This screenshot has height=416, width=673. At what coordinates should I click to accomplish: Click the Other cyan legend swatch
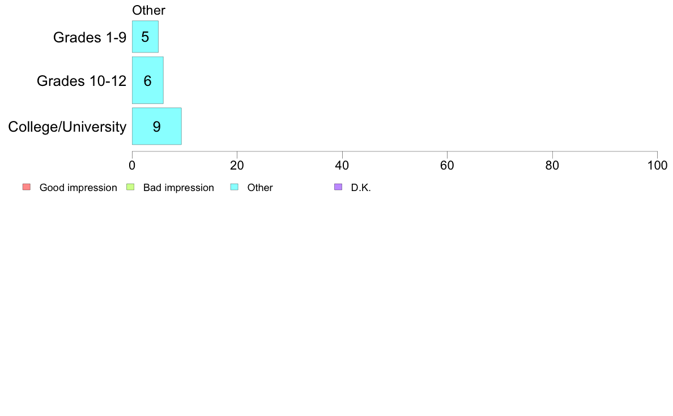pyautogui.click(x=235, y=187)
